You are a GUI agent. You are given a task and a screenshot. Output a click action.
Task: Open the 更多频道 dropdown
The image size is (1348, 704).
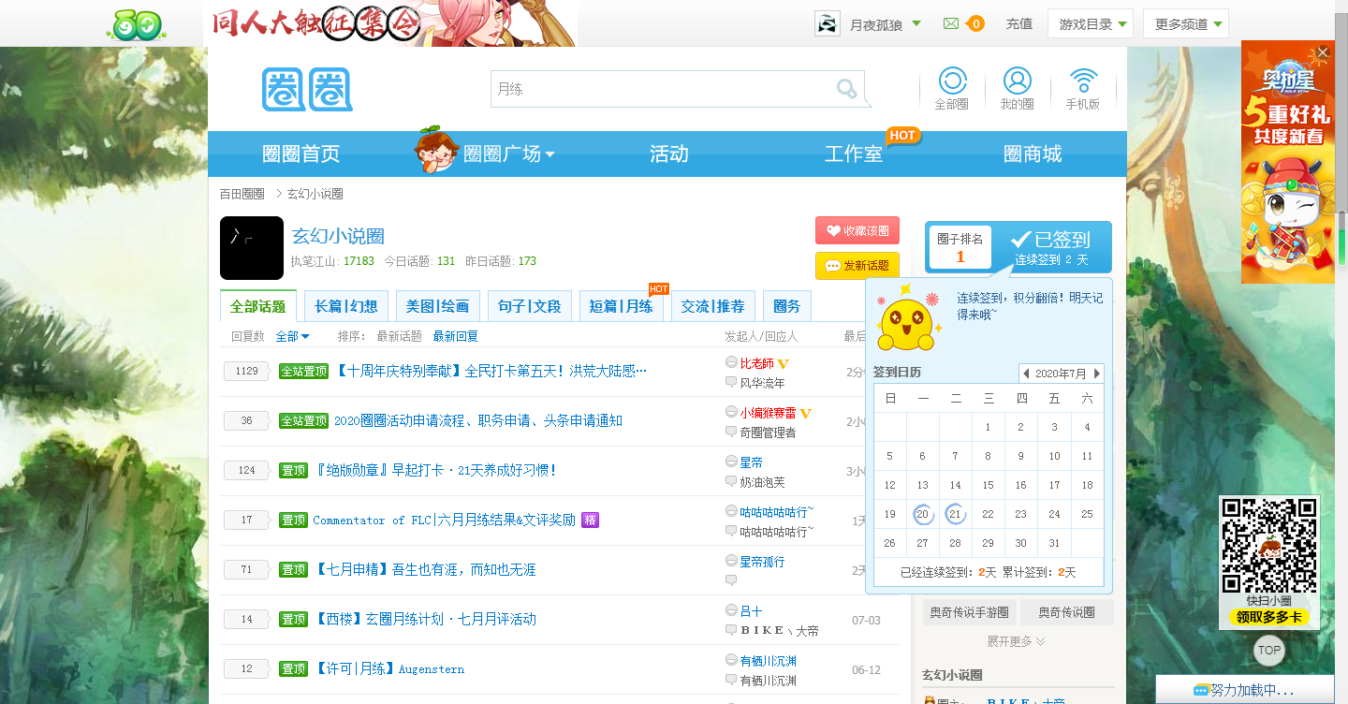1186,24
